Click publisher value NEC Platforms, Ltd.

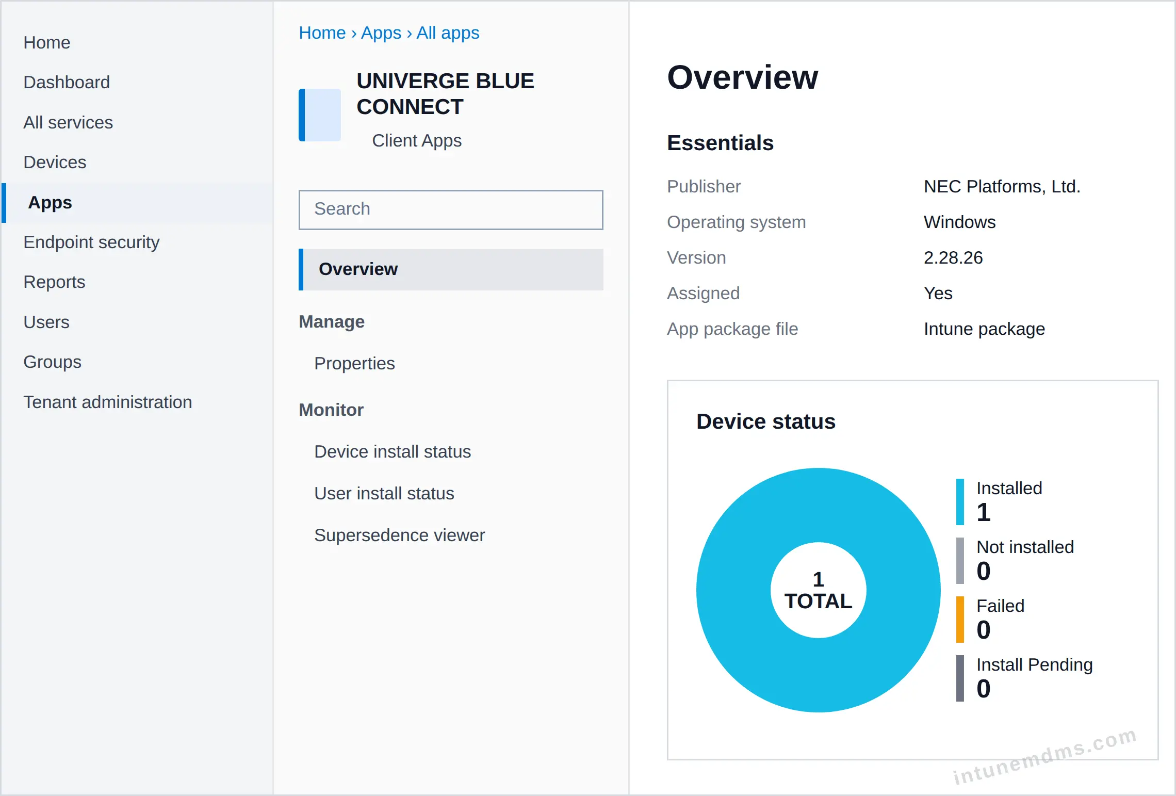(1002, 187)
